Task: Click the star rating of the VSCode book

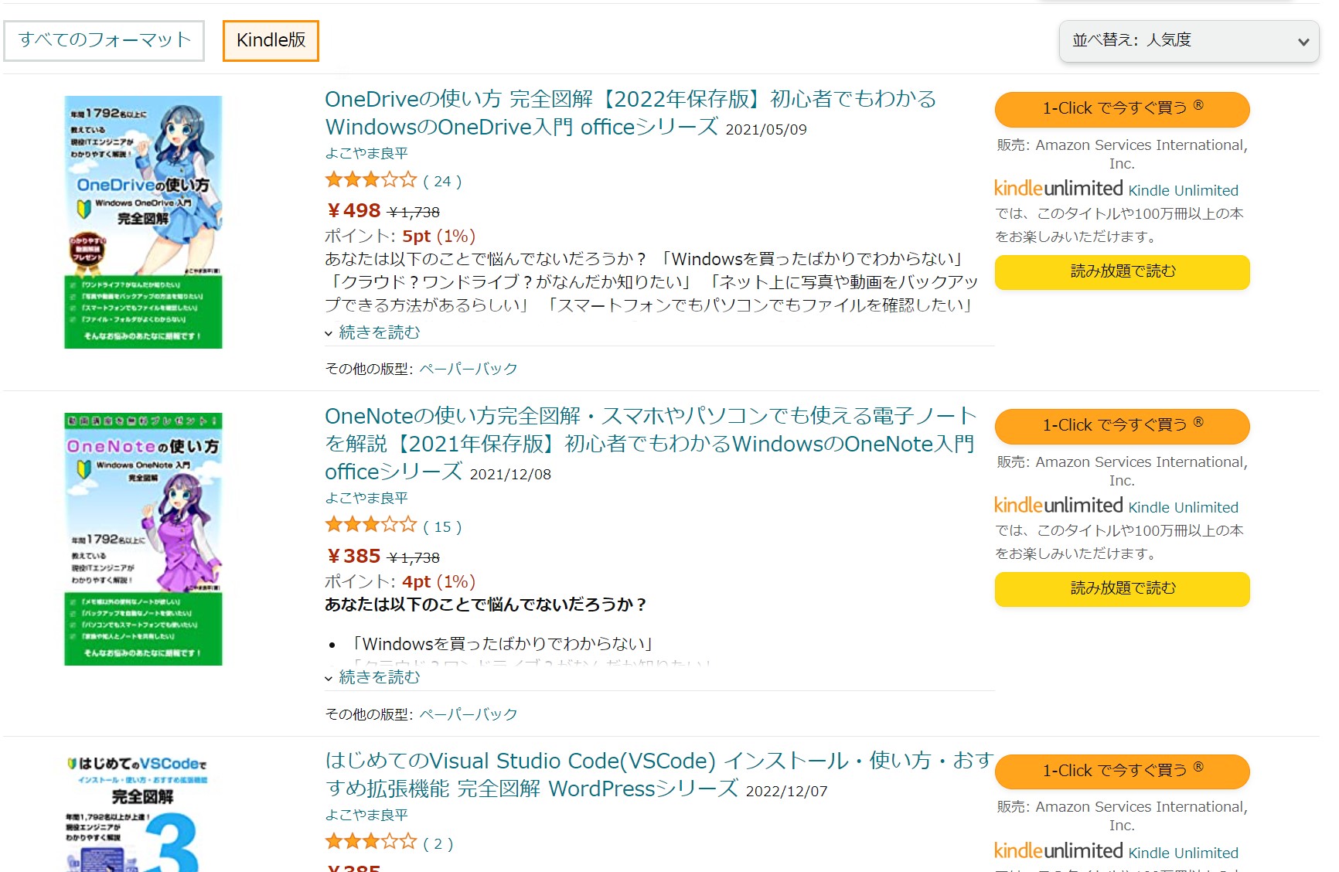Action: tap(371, 841)
